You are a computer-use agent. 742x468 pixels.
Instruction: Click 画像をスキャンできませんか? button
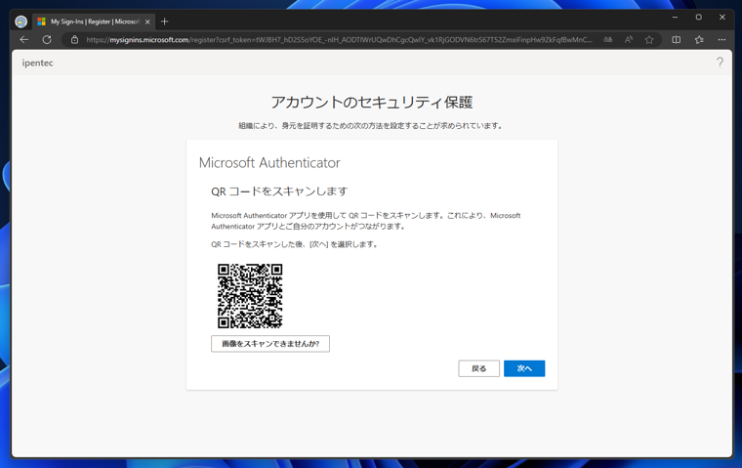(x=270, y=344)
